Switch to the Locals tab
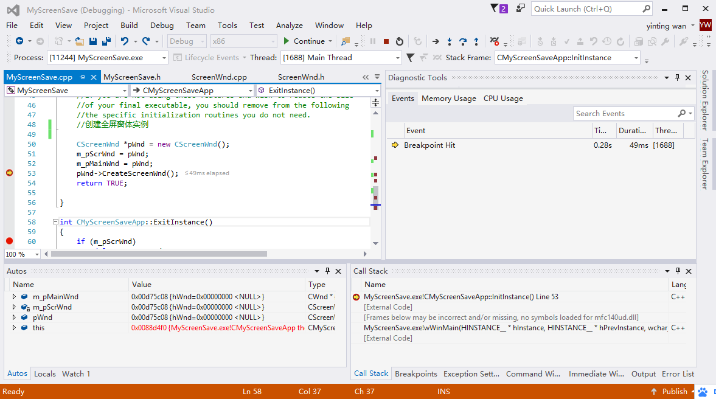This screenshot has height=399, width=716. (45, 374)
